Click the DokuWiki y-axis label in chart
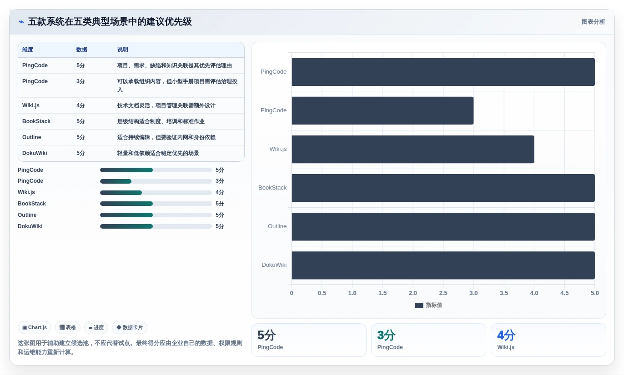 pos(274,265)
